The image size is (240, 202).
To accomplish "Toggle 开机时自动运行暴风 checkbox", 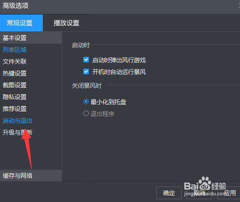I will 86,71.
